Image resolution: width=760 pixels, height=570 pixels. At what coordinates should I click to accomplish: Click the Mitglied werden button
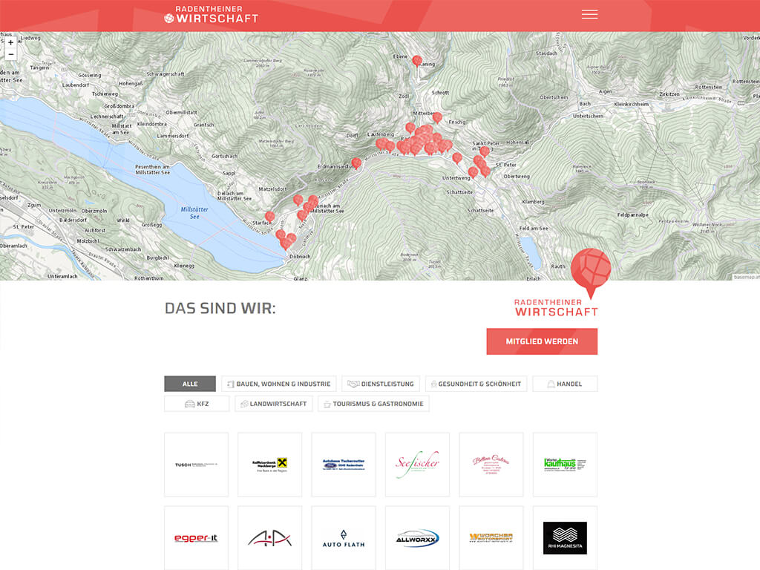[x=542, y=341]
